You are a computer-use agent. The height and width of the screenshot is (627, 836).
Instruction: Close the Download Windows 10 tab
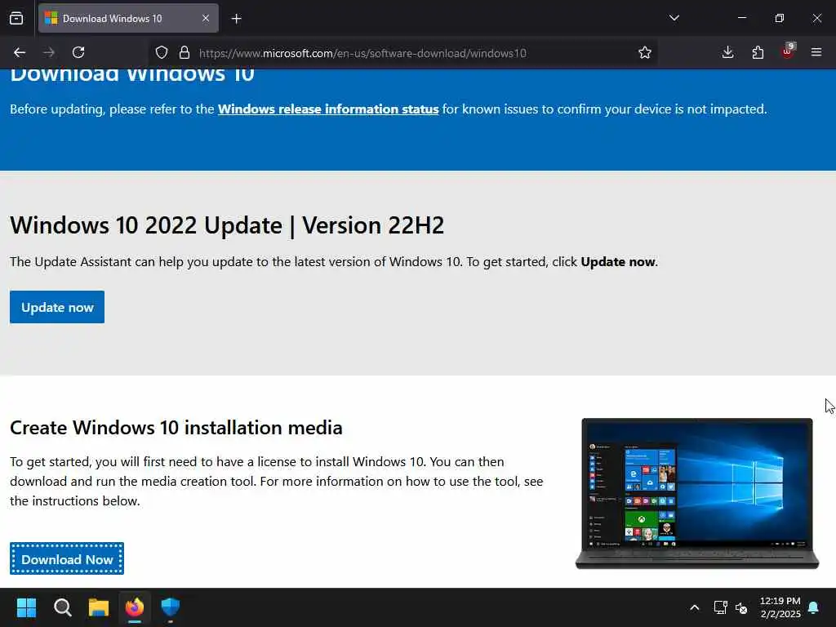pos(205,18)
